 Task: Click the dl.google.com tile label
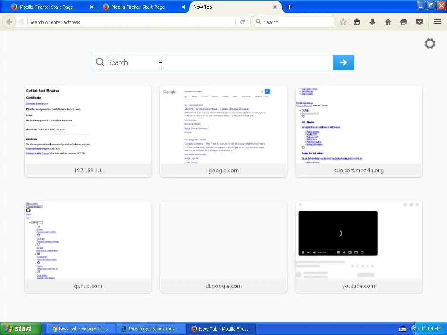point(223,286)
